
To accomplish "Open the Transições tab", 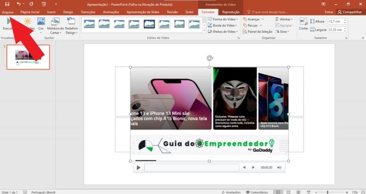I will click(88, 12).
